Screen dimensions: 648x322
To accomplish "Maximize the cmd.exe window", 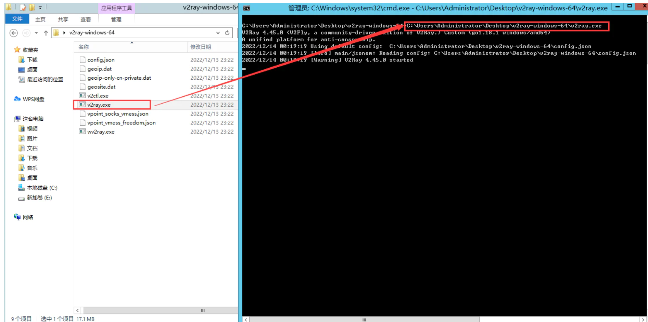I will pos(629,6).
